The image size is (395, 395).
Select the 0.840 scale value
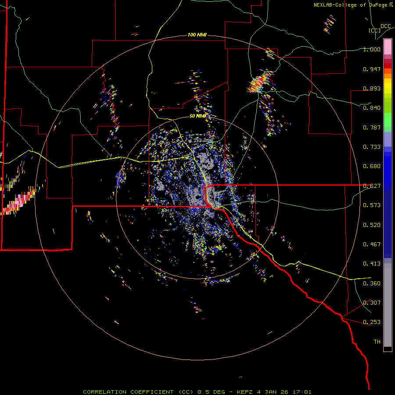pos(372,108)
